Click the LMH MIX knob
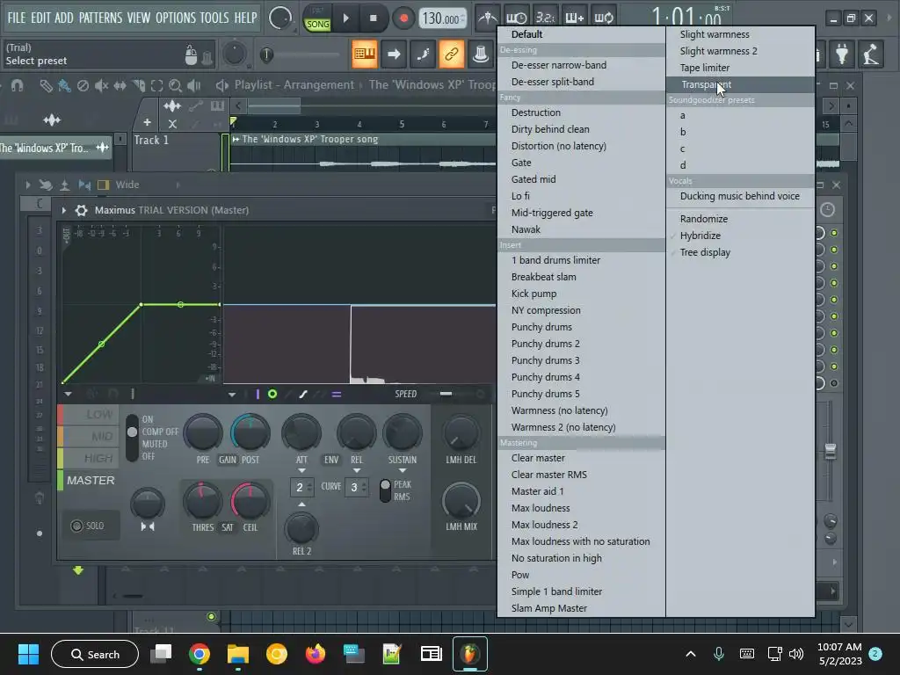This screenshot has width=900, height=675. pyautogui.click(x=461, y=501)
